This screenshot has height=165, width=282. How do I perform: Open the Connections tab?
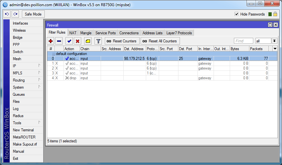point(129,33)
